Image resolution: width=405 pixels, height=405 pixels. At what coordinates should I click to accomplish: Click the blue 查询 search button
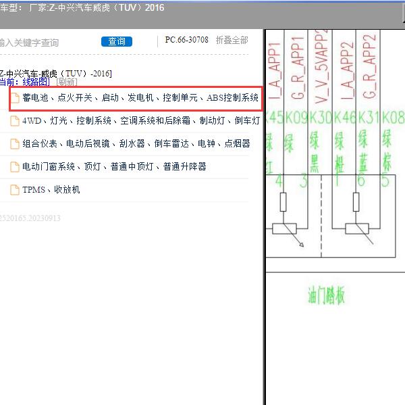[117, 41]
